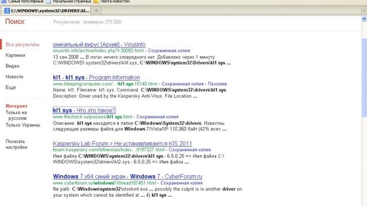Open cached copy of bleepingcomputer result
This screenshot has height=206, width=367.
point(182,84)
